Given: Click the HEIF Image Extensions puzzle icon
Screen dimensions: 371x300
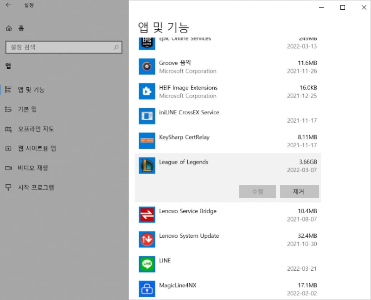Looking at the screenshot, I should (x=147, y=91).
